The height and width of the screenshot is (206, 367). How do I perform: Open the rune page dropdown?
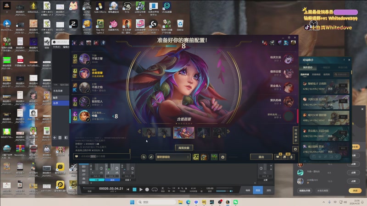click(x=173, y=157)
